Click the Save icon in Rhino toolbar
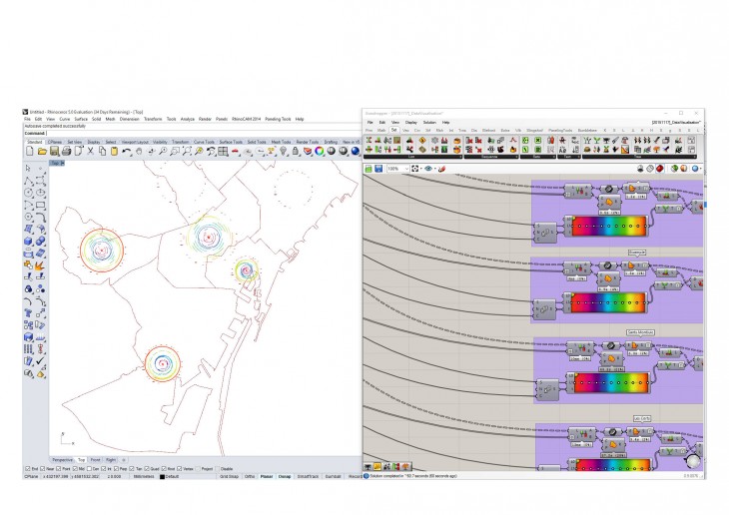Viewport: 729px width, 515px height. coord(53,151)
